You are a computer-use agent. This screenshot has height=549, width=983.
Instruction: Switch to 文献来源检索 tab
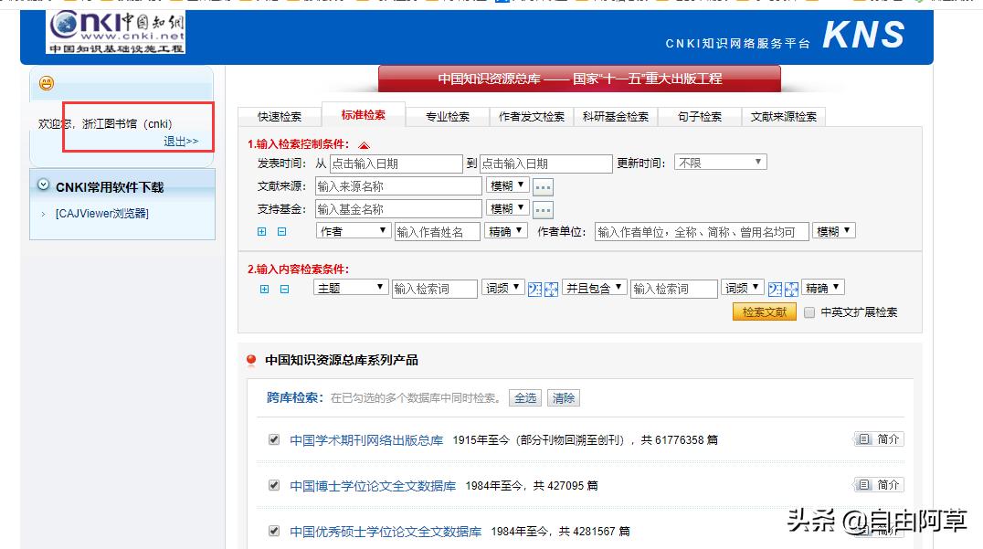point(784,117)
